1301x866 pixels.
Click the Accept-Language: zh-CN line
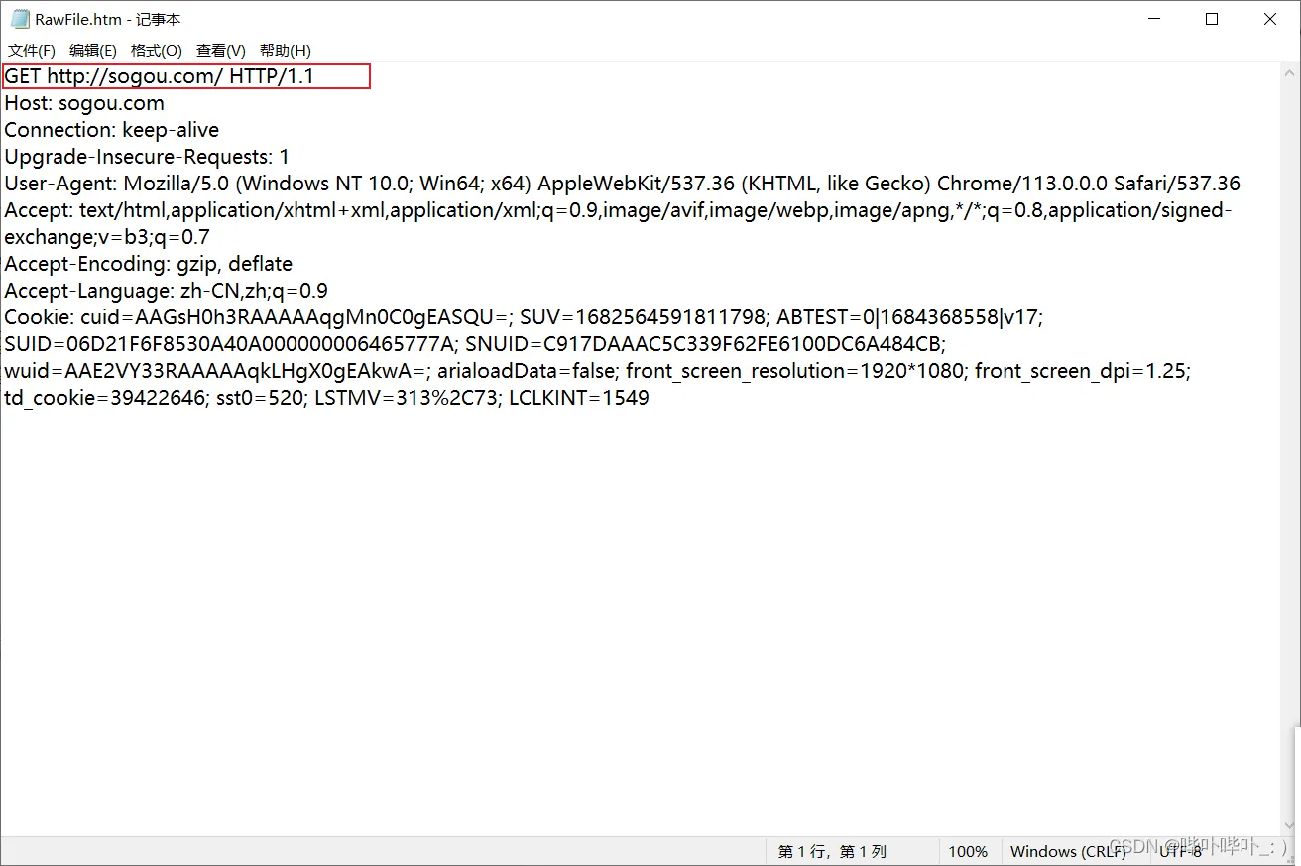click(x=167, y=291)
